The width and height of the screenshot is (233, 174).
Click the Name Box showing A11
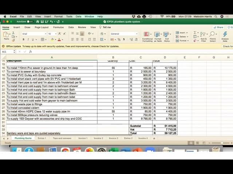tap(8, 51)
